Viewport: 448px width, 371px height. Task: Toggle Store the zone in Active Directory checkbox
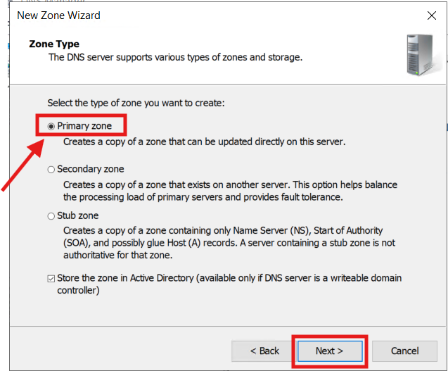[51, 278]
